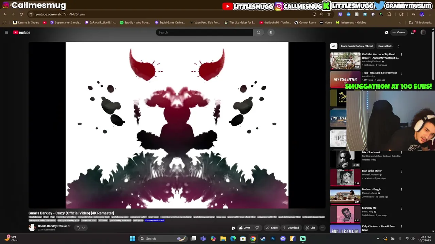
Task: Open the Chrome zoom magnifier icon
Action: point(321,14)
